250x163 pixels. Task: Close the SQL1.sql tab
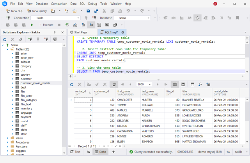tap(123, 32)
